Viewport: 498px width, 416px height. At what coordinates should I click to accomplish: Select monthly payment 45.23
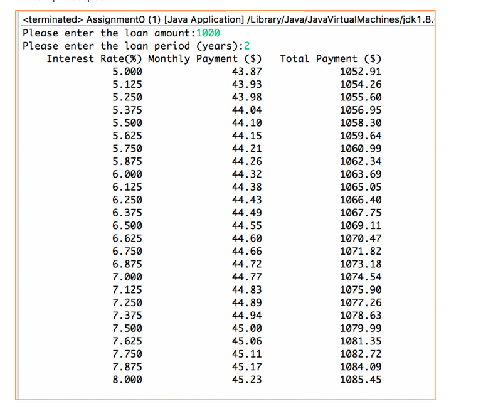point(246,380)
